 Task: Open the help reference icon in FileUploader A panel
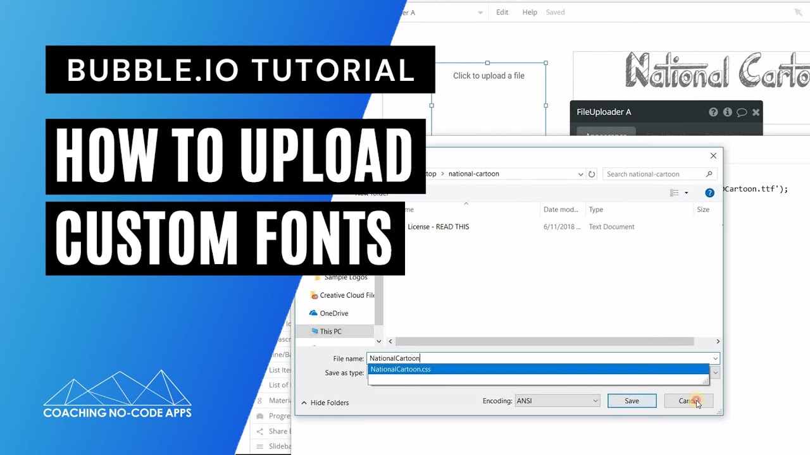pyautogui.click(x=713, y=112)
